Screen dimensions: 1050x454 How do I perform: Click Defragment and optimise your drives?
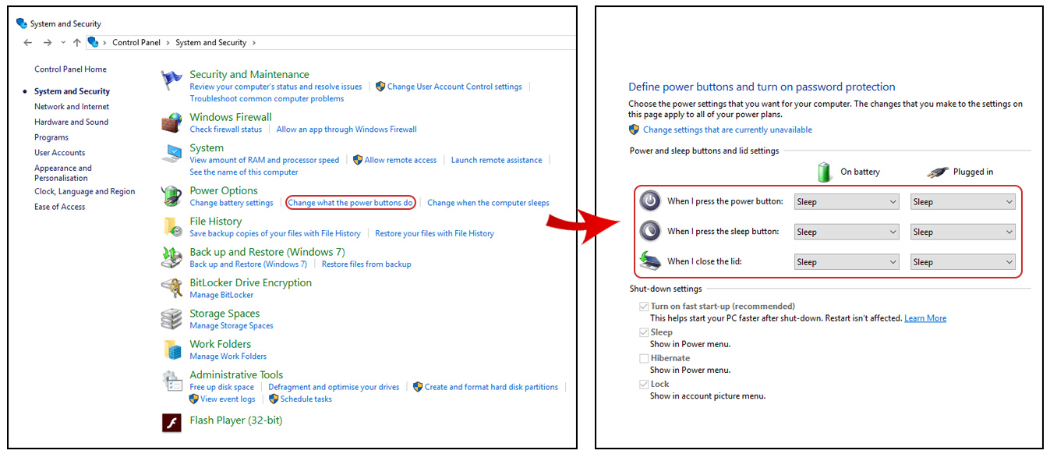pyautogui.click(x=334, y=387)
